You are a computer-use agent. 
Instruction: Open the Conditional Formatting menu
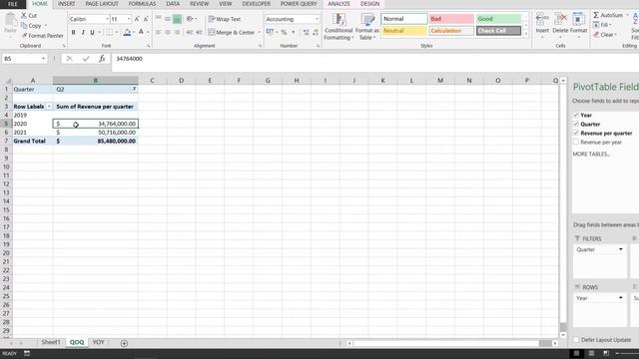pos(338,27)
